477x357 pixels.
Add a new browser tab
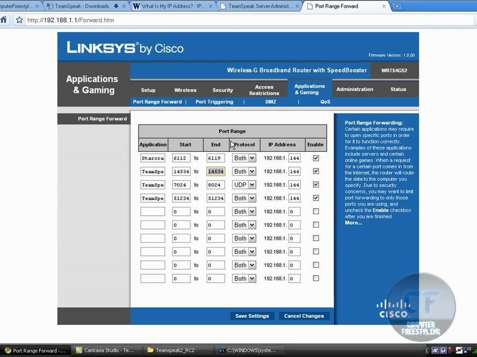pyautogui.click(x=397, y=6)
